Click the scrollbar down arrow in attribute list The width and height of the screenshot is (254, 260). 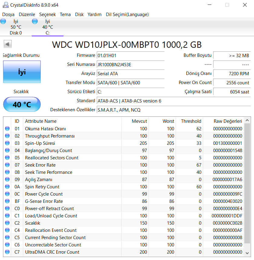247,253
